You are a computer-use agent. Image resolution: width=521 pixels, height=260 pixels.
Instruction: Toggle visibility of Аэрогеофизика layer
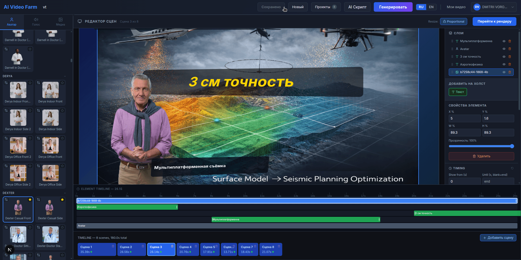pos(504,64)
